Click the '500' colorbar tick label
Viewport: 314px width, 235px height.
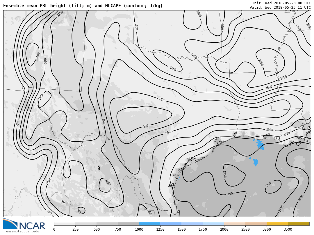[97, 229]
